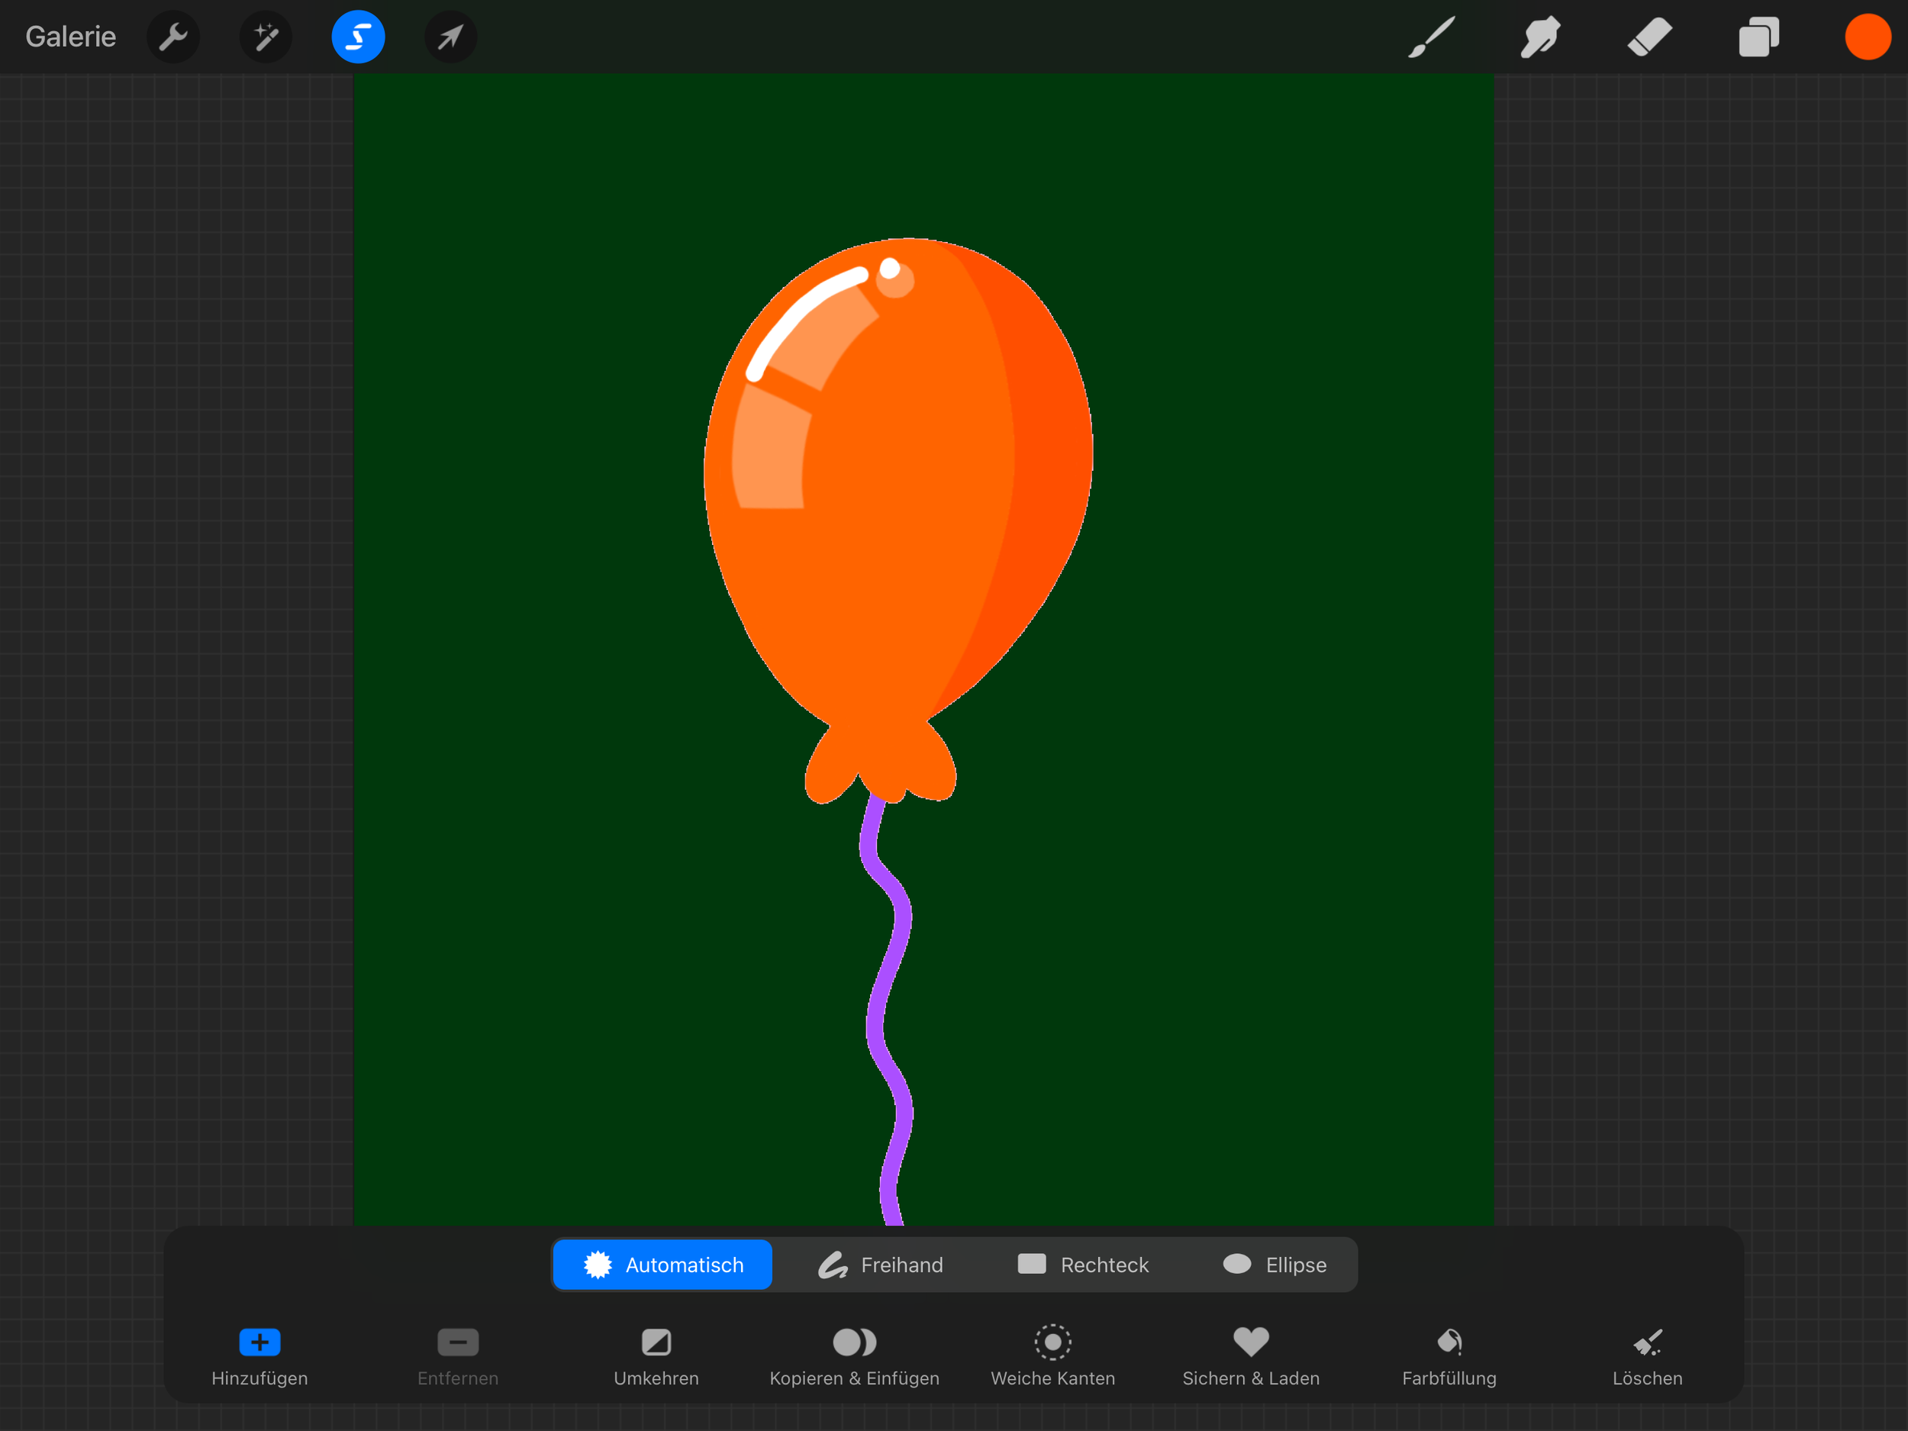Switch to Automatisch selection mode
This screenshot has height=1431, width=1908.
coord(662,1265)
